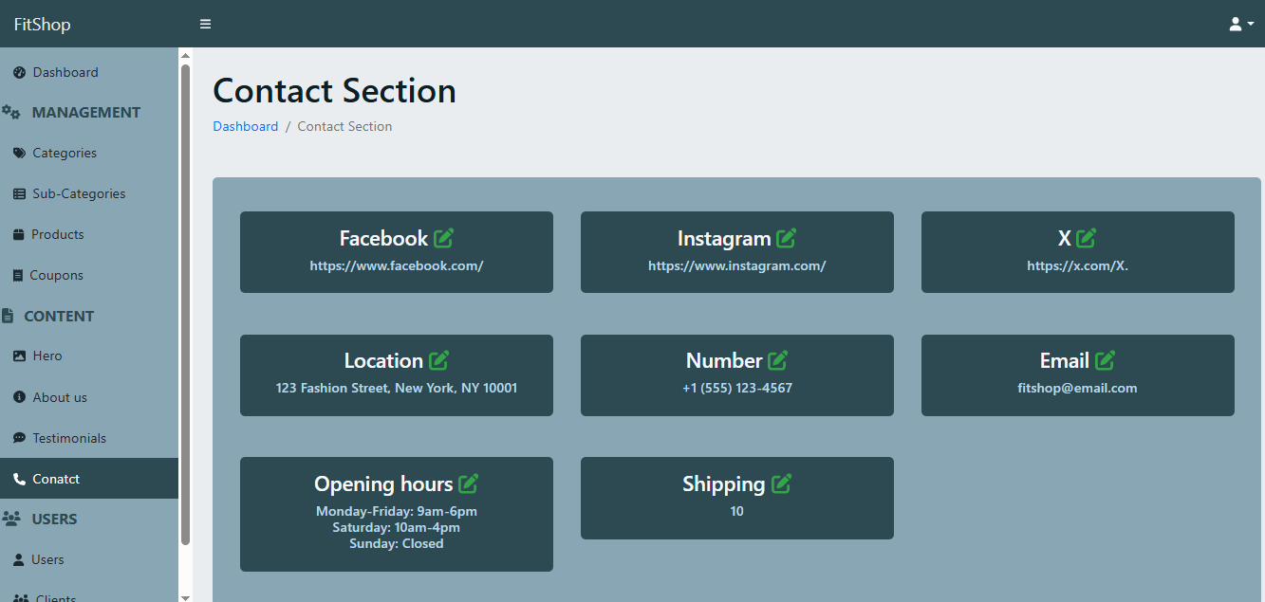Click the Facebook edit pencil icon
Image resolution: width=1265 pixels, height=602 pixels.
tap(444, 238)
